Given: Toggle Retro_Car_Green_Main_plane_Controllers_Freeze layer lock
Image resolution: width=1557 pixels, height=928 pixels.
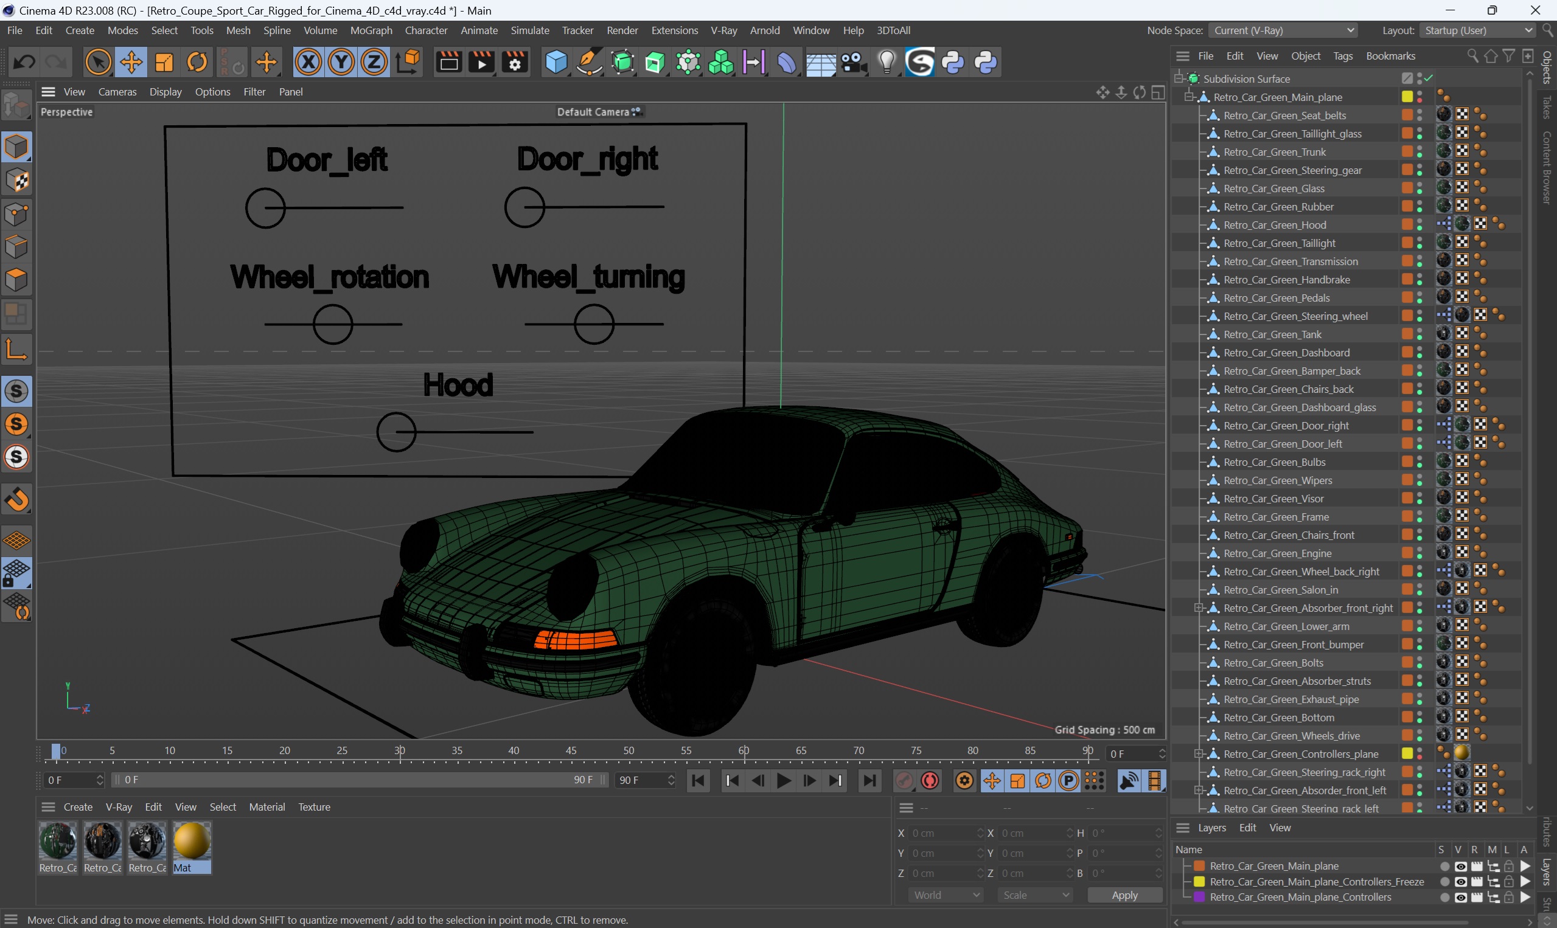Looking at the screenshot, I should click(x=1509, y=882).
